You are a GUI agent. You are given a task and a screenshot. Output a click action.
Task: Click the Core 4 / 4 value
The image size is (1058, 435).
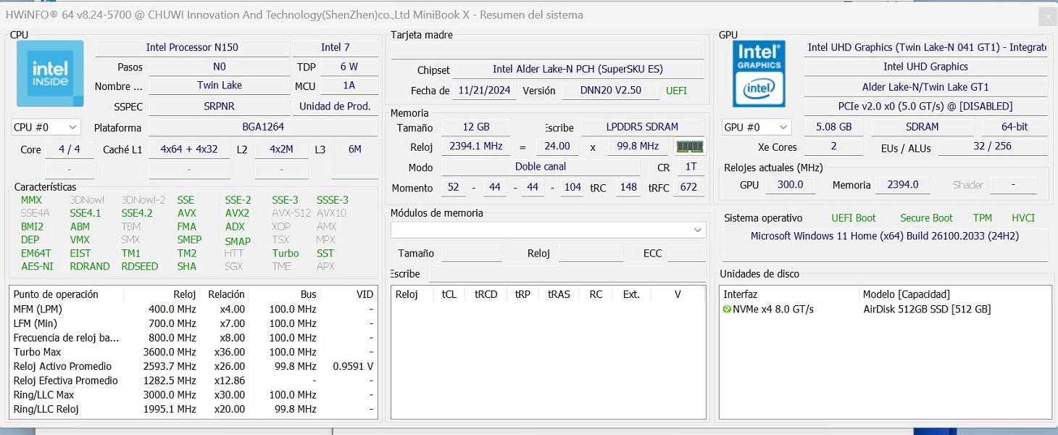[71, 149]
